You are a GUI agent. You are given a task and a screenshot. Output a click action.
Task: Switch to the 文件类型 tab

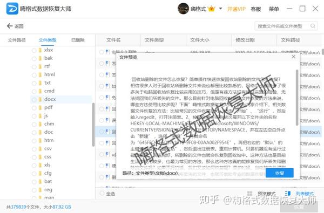click(48, 40)
